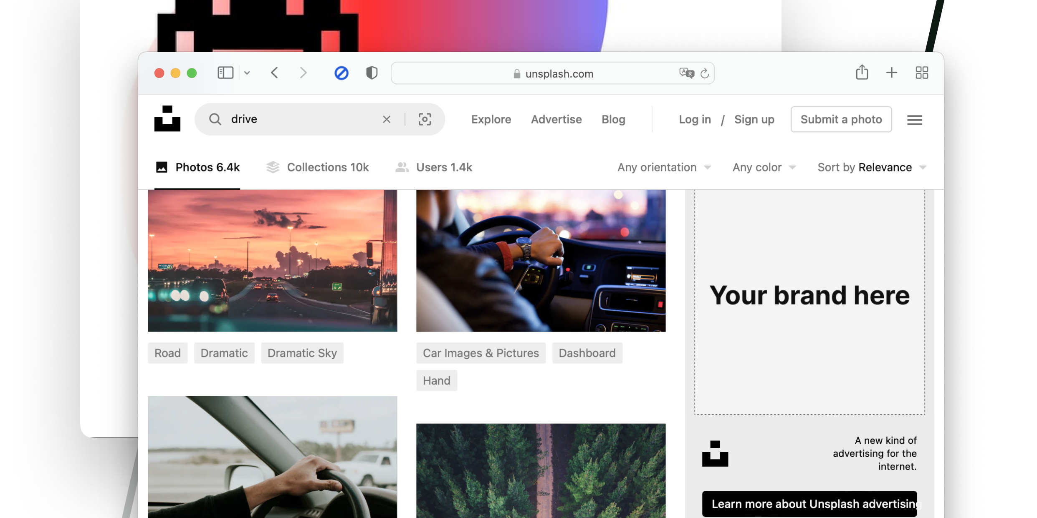Switch to the Users 1.4k tab
The image size is (1037, 518).
[x=434, y=167]
